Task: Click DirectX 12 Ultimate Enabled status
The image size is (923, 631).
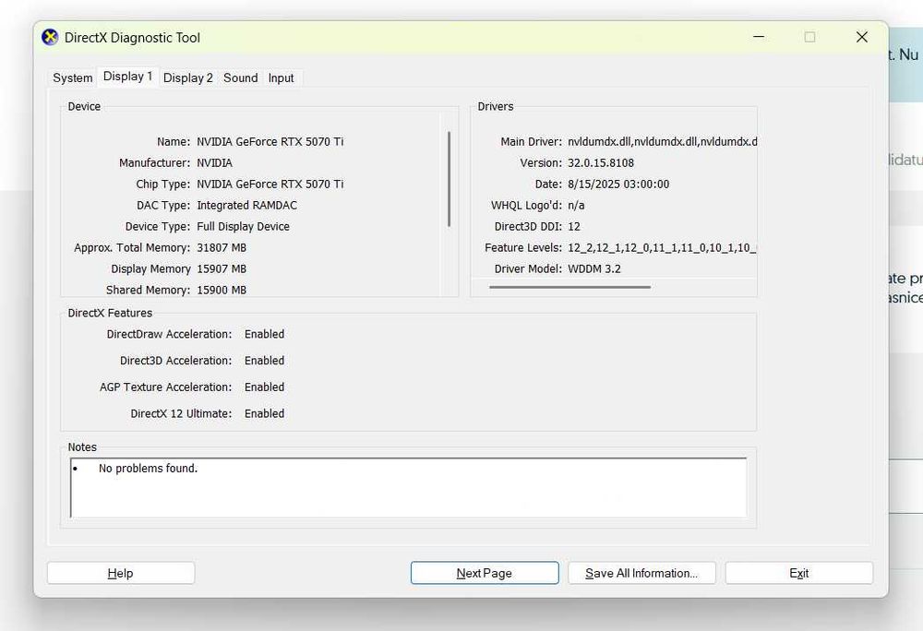Action: tap(264, 413)
